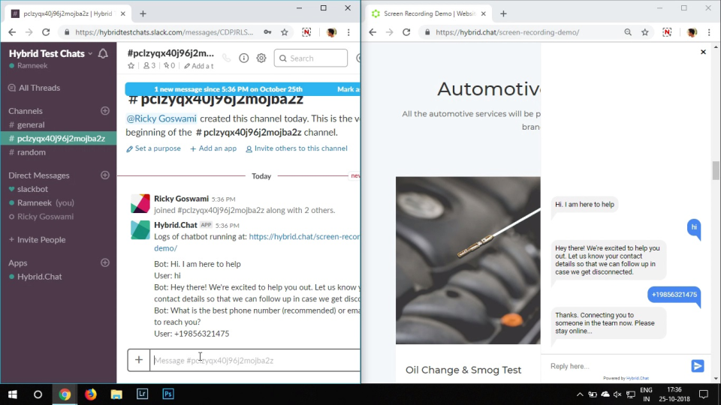Image resolution: width=721 pixels, height=405 pixels.
Task: Click the right page vertical scrollbar
Action: (716, 170)
